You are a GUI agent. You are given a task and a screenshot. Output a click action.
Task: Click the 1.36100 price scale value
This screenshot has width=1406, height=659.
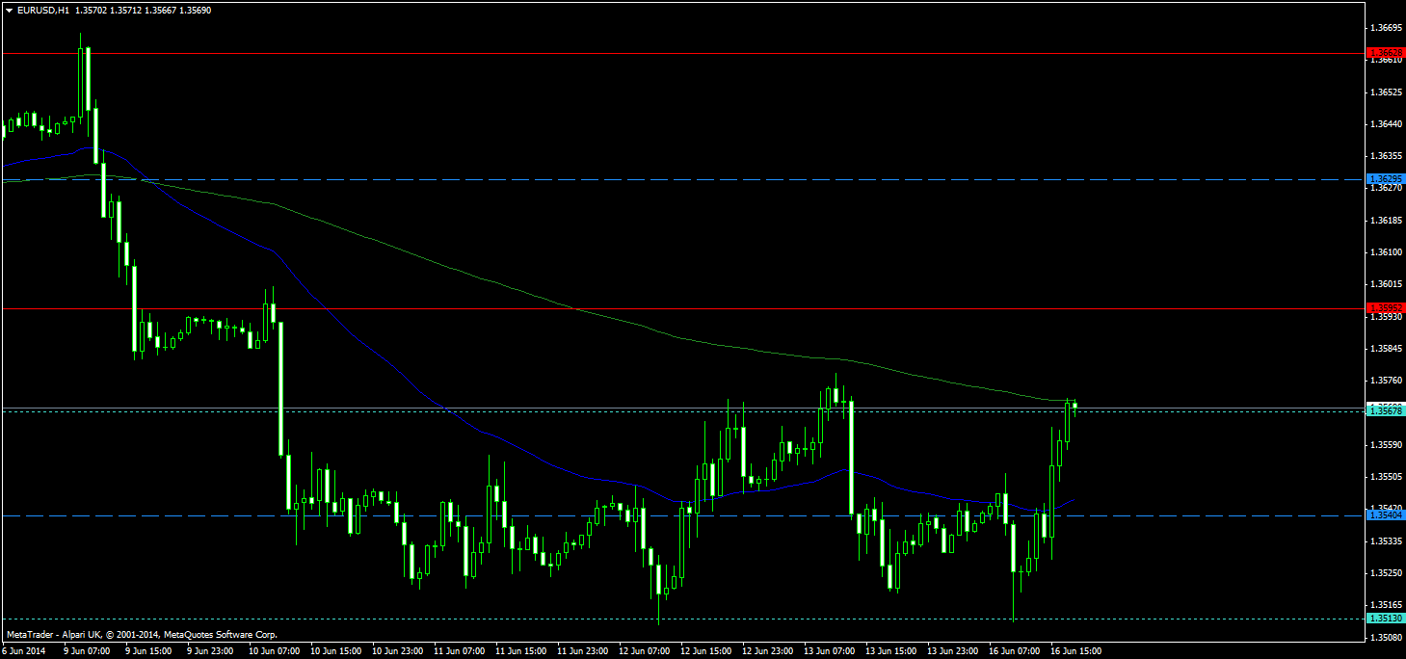[x=1387, y=252]
